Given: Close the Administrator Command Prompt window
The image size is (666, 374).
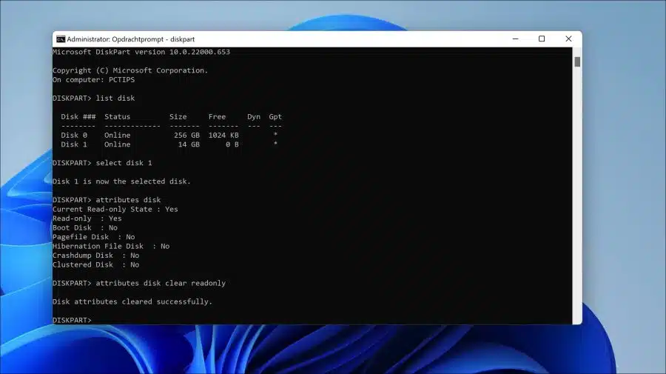Looking at the screenshot, I should pyautogui.click(x=568, y=39).
